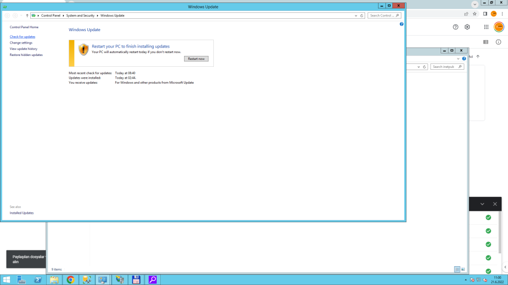Switch Explorer to large icons view
This screenshot has width=508, height=285.
point(463,269)
